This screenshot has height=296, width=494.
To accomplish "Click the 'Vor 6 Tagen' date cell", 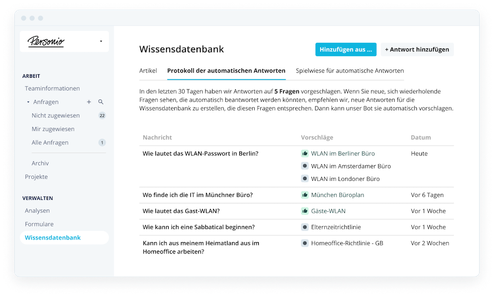I will (427, 195).
